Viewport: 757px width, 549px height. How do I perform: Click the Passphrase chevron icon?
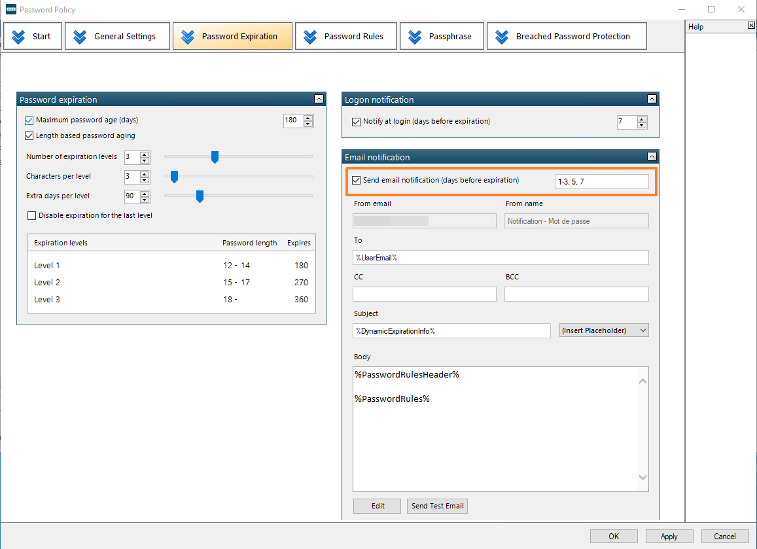[415, 37]
